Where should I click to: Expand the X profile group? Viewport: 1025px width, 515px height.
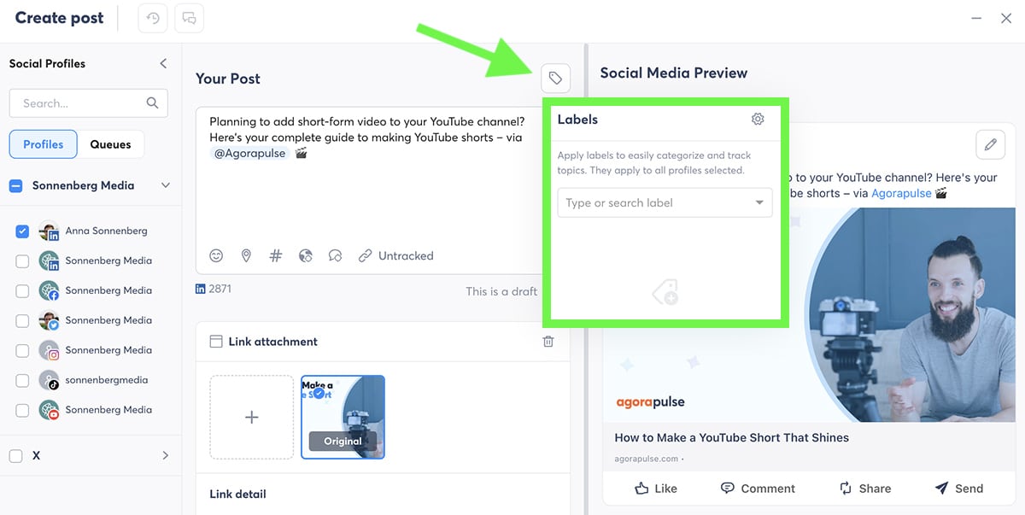click(166, 456)
